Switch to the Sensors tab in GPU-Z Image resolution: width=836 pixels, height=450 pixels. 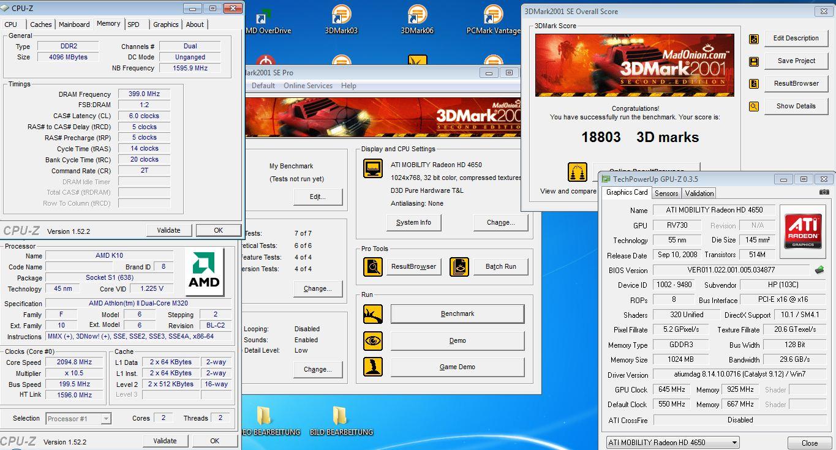point(666,193)
